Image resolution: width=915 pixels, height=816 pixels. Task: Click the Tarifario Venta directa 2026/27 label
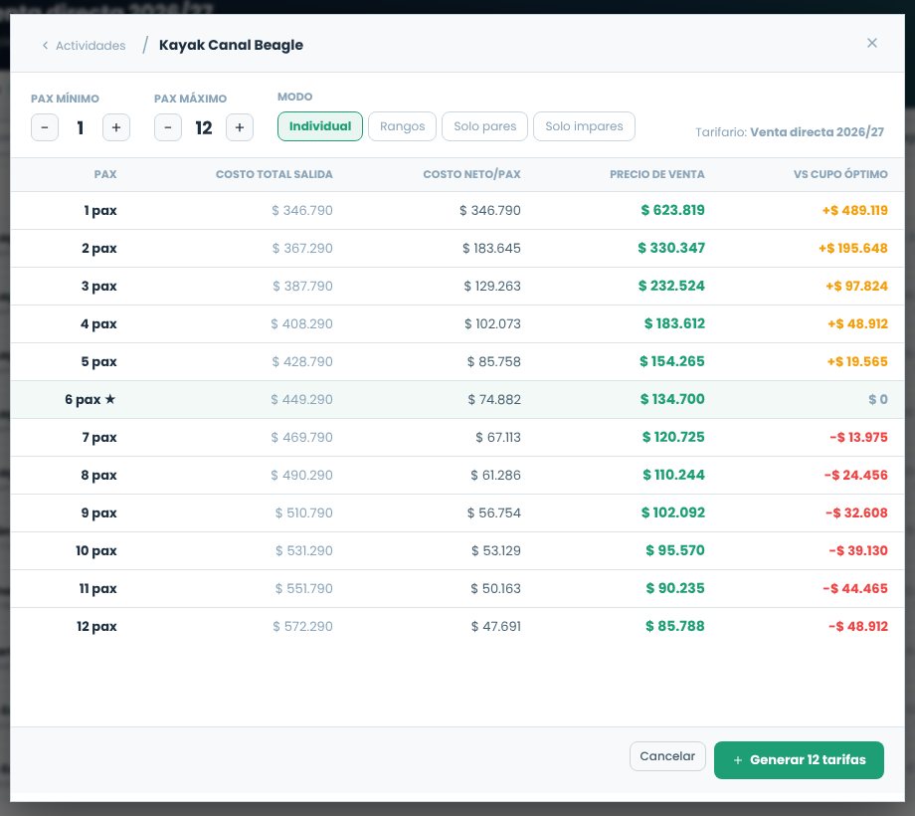790,132
